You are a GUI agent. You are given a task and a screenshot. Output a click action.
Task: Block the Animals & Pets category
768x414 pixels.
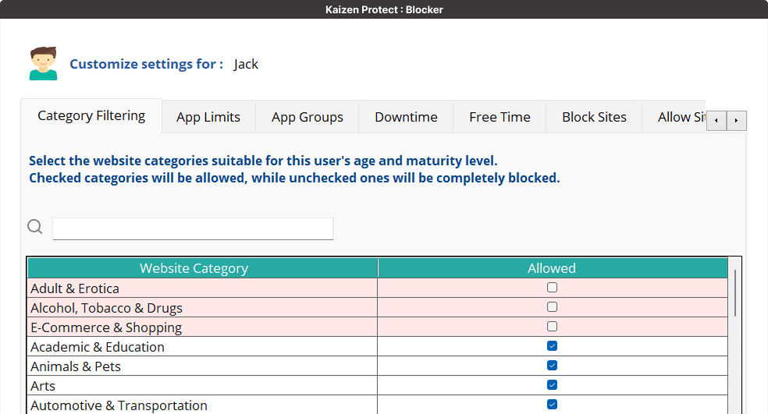(553, 366)
